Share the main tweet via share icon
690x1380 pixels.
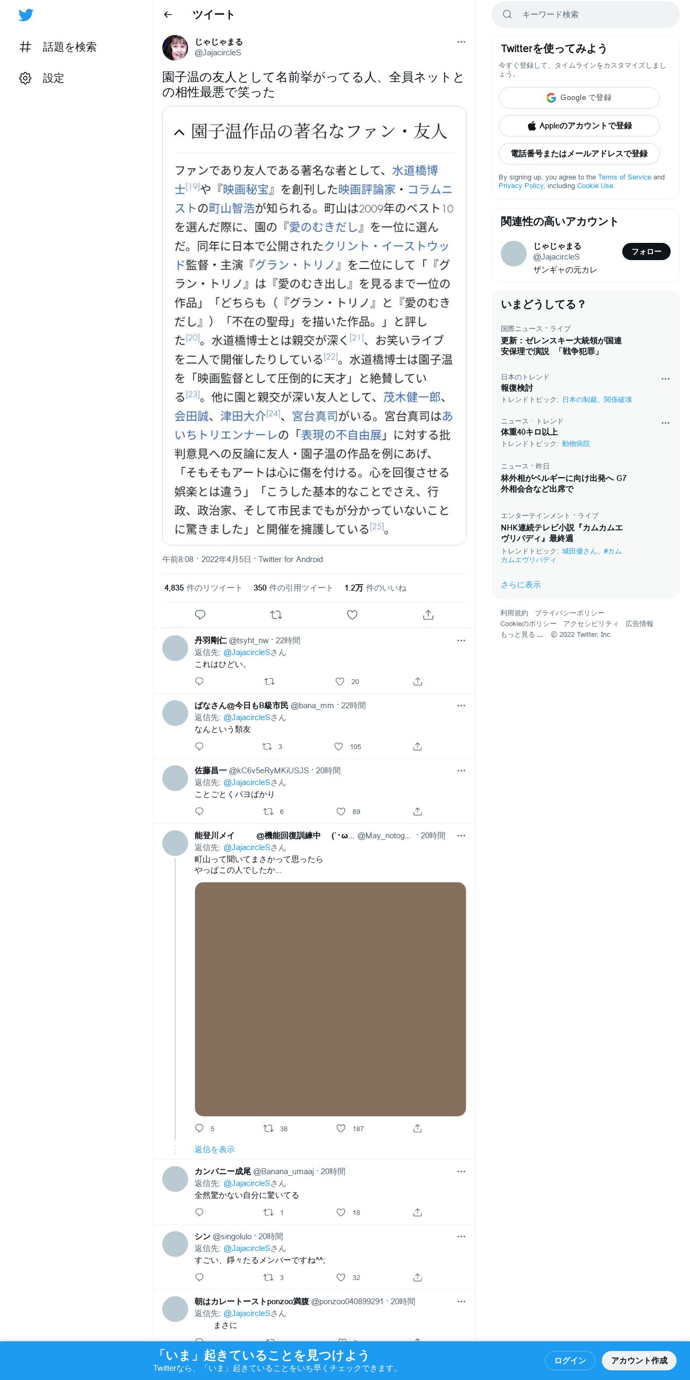(x=428, y=615)
